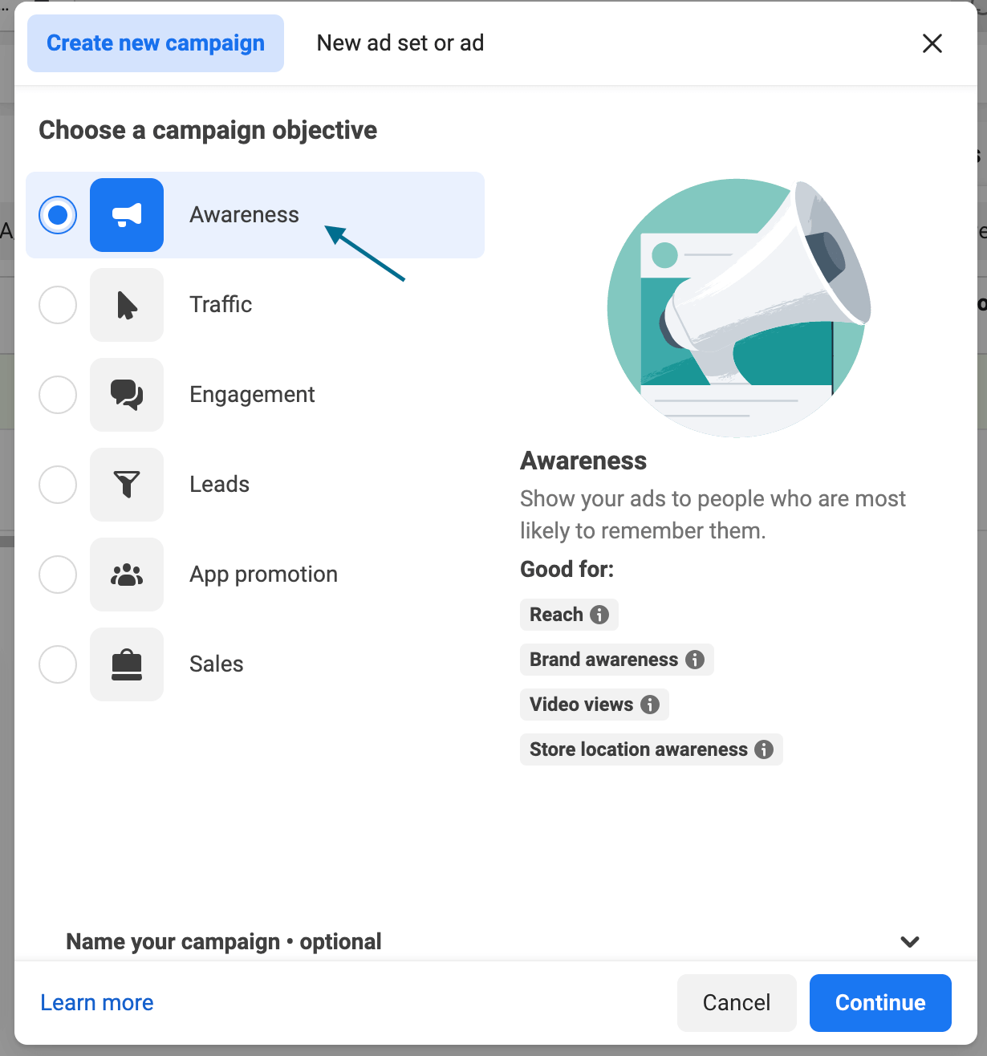Switch to the Create new campaign tab
Viewport: 987px width, 1056px height.
pos(155,43)
